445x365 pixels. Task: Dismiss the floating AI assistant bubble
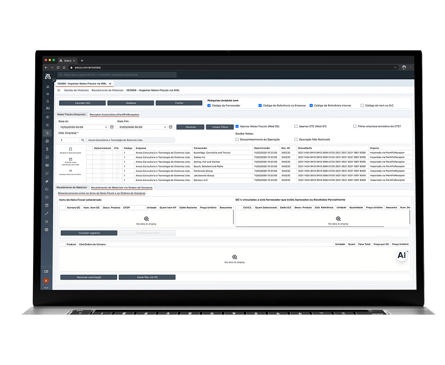tap(408, 251)
